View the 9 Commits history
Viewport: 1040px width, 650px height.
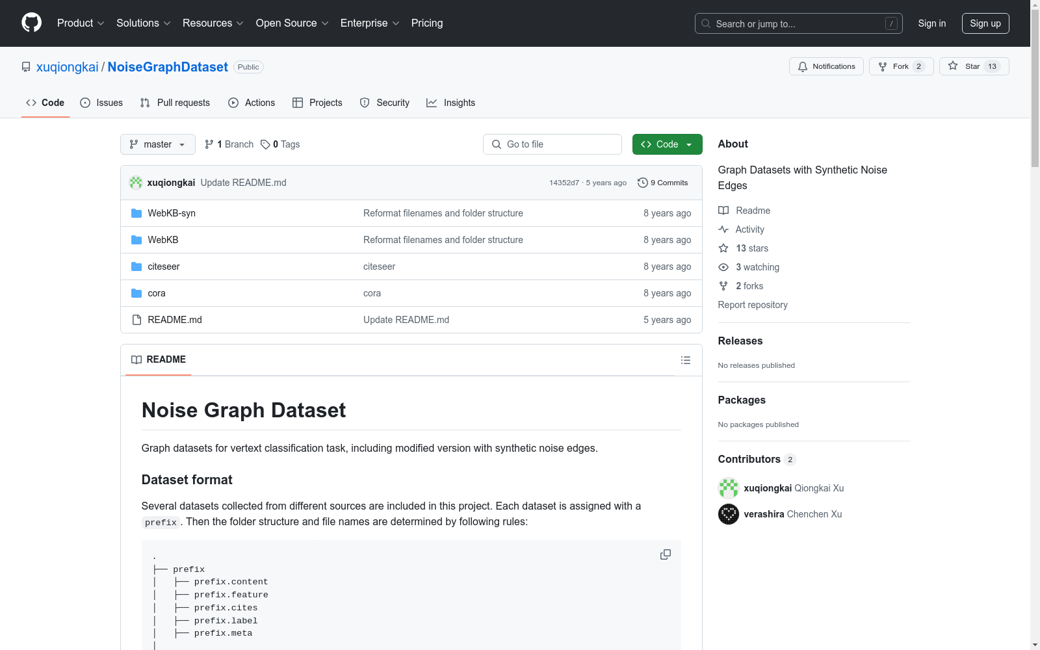point(663,183)
